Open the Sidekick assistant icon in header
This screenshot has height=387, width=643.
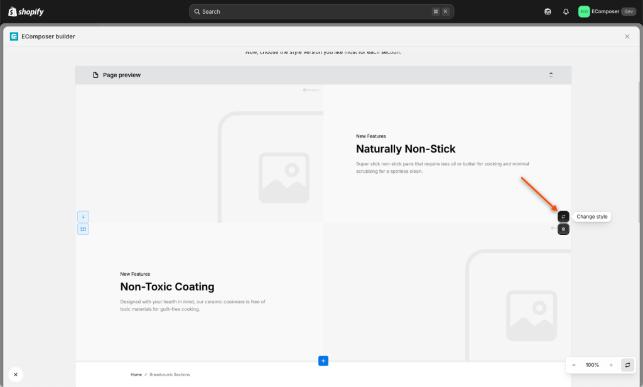pyautogui.click(x=548, y=11)
